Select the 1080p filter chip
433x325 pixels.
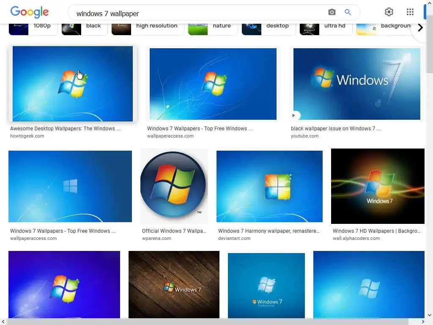pos(33,29)
